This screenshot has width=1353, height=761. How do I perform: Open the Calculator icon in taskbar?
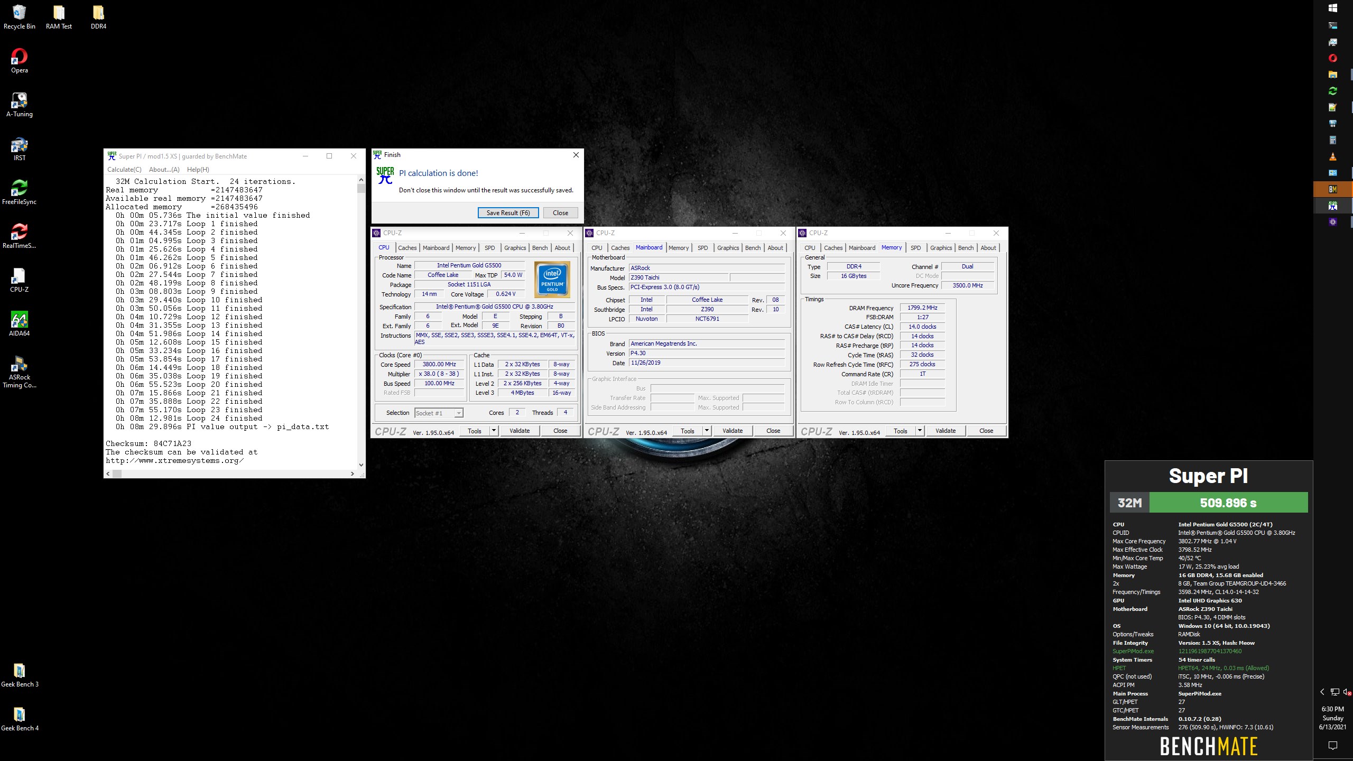coord(1332,140)
